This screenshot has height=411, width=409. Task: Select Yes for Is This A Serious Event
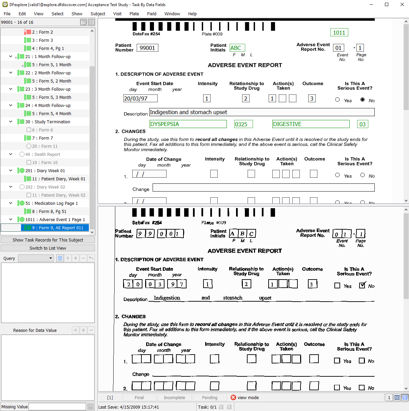[337, 100]
